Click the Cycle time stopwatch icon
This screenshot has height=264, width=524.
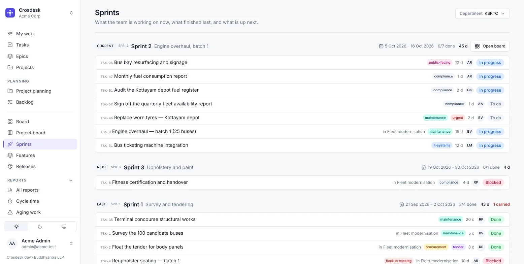click(10, 201)
